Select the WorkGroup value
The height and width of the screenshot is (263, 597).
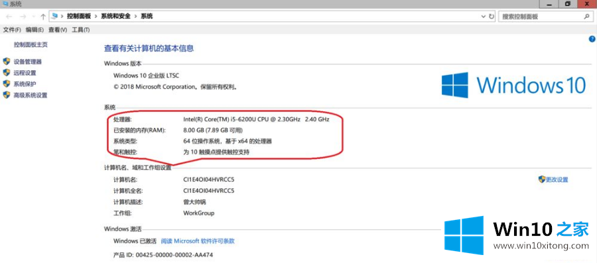coord(198,213)
